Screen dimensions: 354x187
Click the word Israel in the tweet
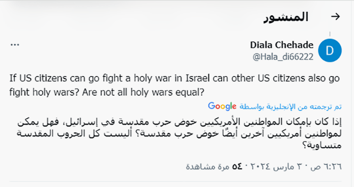click(198, 79)
